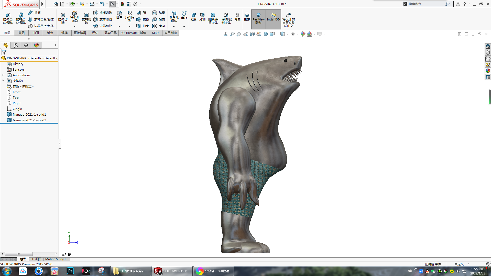Open the Section View tool
Image resolution: width=491 pixels, height=276 pixels.
pyautogui.click(x=252, y=34)
